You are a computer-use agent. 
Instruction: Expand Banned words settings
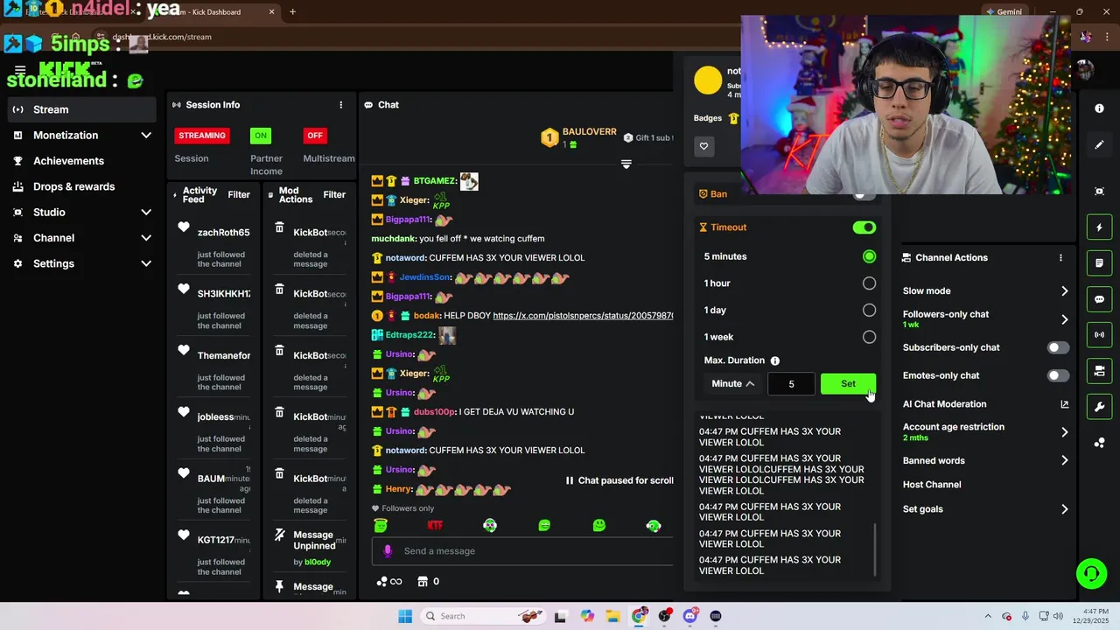pyautogui.click(x=1064, y=460)
